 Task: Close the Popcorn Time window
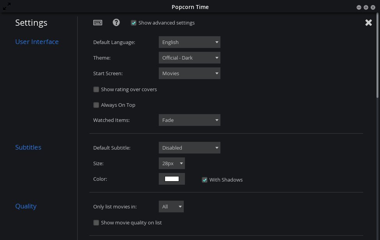[x=373, y=7]
